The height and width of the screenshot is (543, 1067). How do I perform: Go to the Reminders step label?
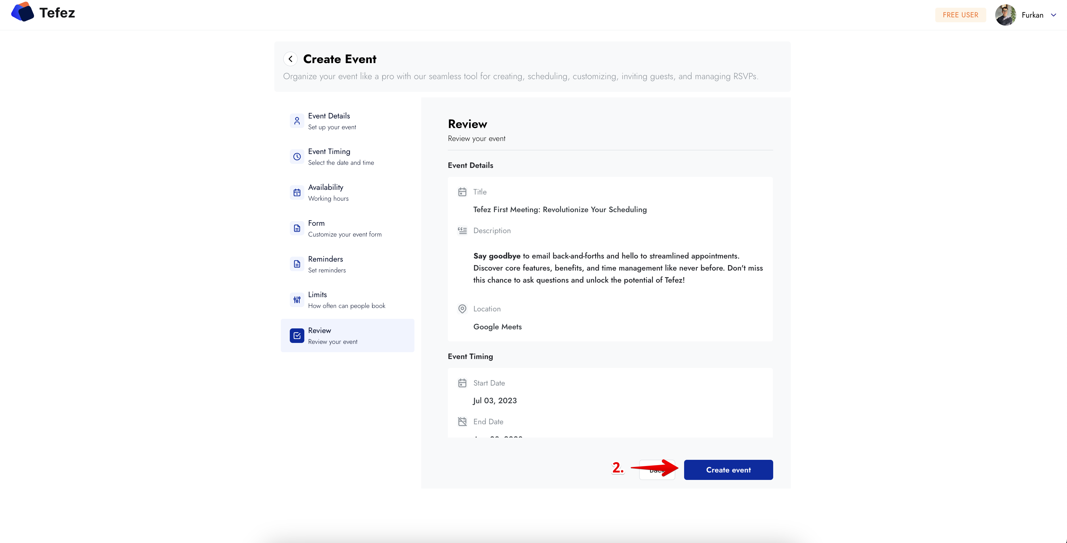(x=326, y=259)
